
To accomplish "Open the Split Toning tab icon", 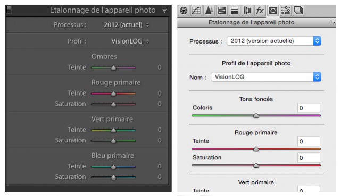I will [x=235, y=11].
